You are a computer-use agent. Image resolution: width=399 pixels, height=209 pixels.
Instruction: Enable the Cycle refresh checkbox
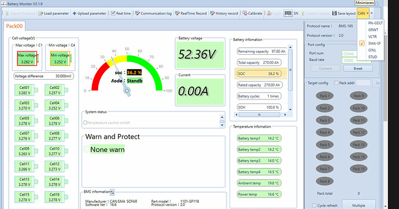(314, 205)
